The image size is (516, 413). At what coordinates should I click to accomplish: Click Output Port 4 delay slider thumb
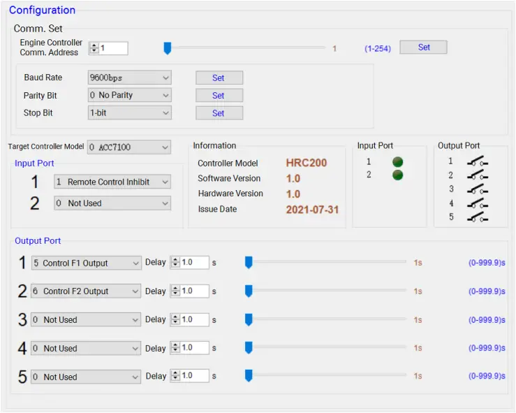tap(249, 348)
